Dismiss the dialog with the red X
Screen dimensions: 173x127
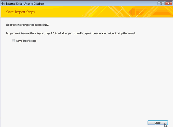point(168,4)
